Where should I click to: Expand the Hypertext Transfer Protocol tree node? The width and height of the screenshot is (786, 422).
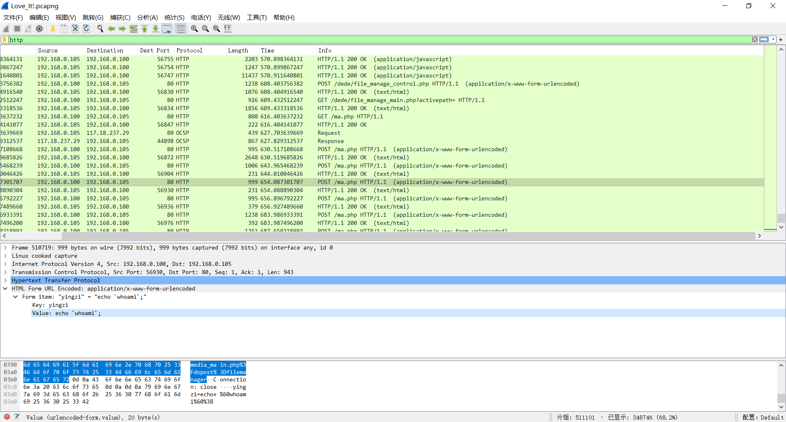pyautogui.click(x=5, y=280)
